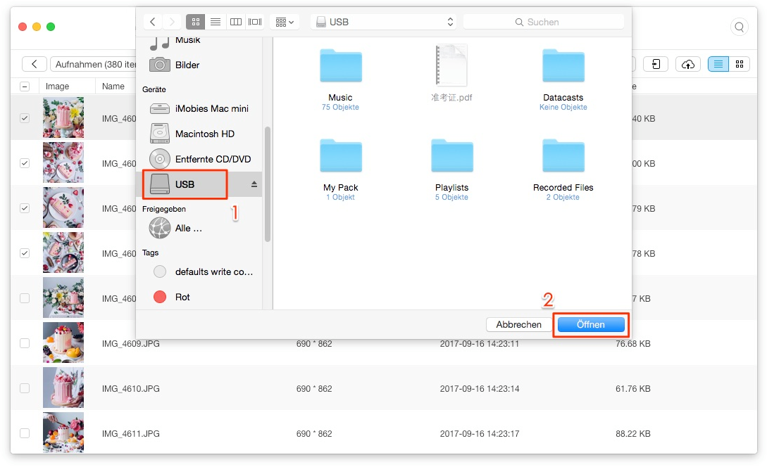Uncheck IMG_4609.JPG in the photo list
The width and height of the screenshot is (767, 467).
coord(25,344)
